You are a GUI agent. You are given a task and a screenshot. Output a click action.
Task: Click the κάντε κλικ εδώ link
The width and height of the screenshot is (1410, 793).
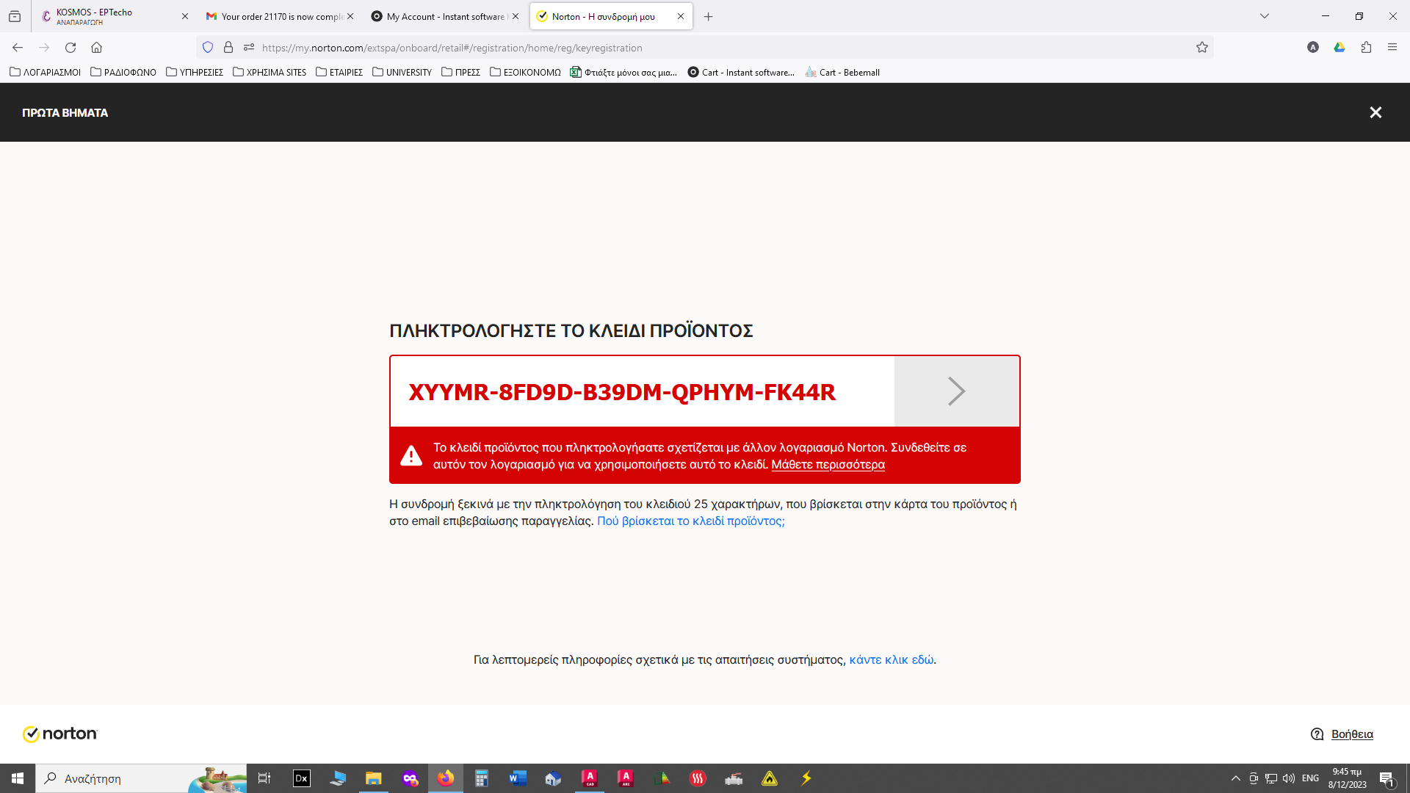coord(891,660)
